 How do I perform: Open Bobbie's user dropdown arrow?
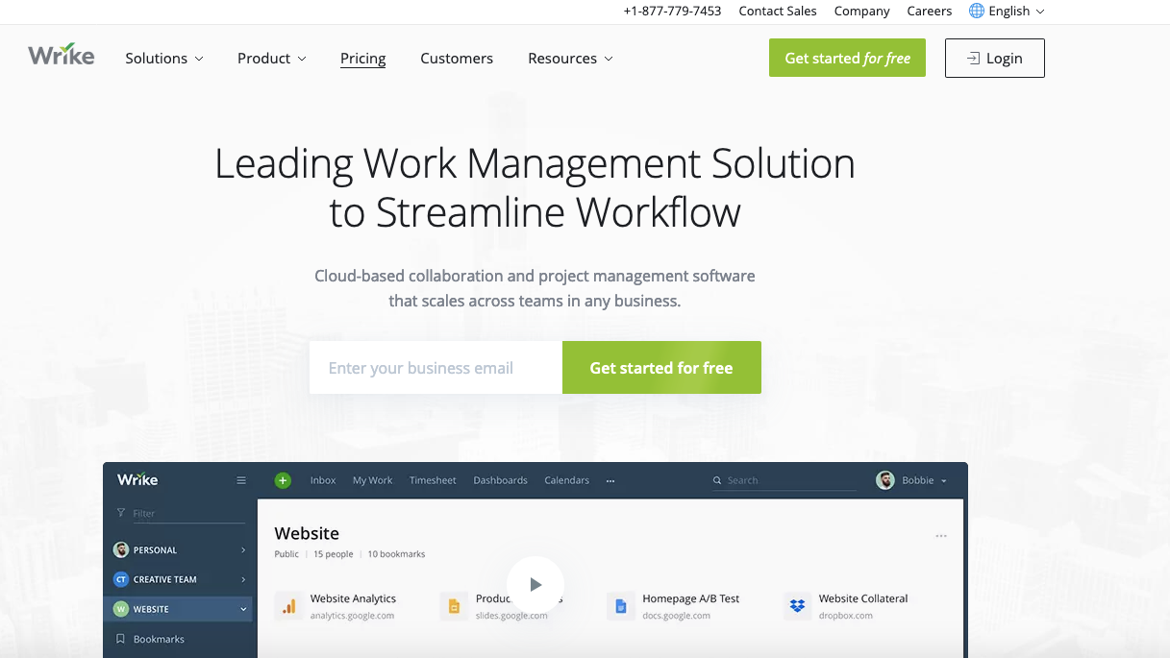point(944,481)
